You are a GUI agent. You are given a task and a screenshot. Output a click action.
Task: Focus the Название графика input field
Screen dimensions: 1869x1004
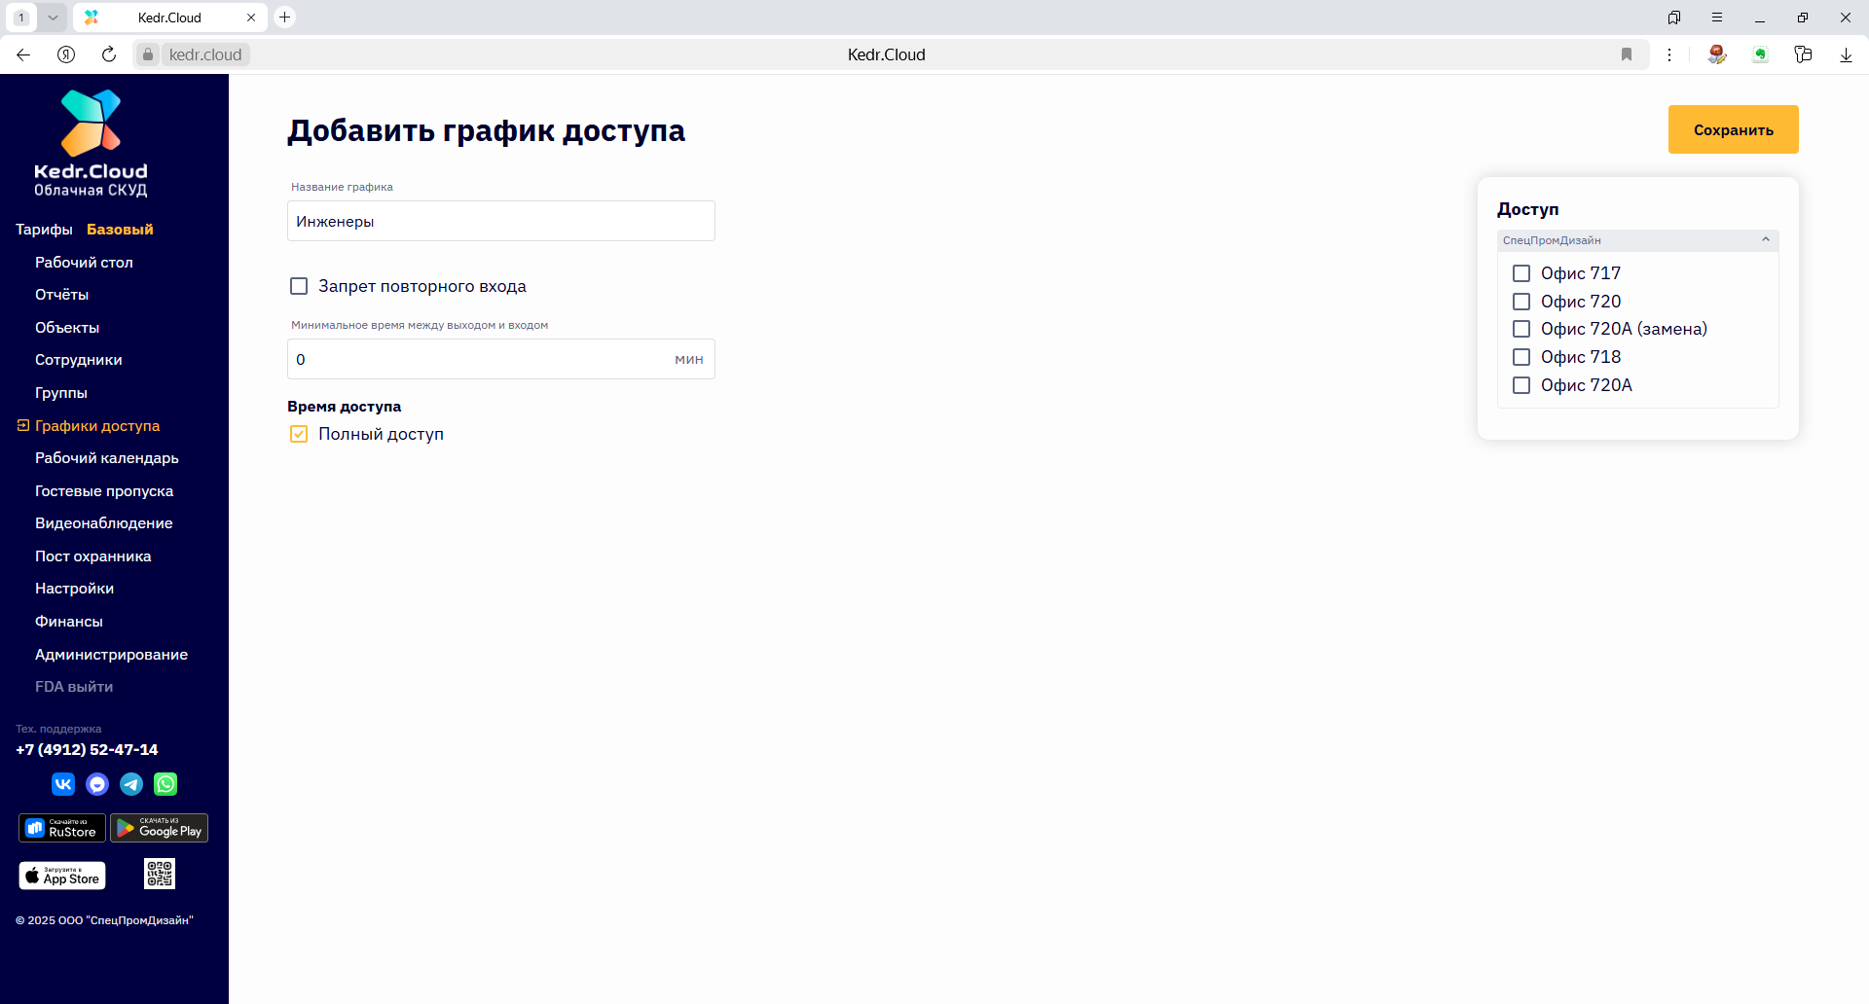(501, 221)
